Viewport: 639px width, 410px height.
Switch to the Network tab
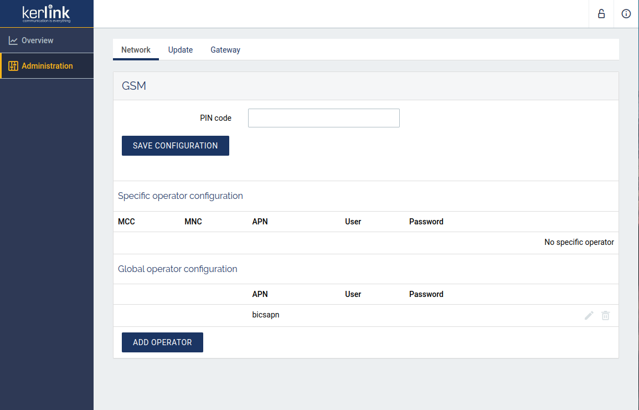pos(136,50)
